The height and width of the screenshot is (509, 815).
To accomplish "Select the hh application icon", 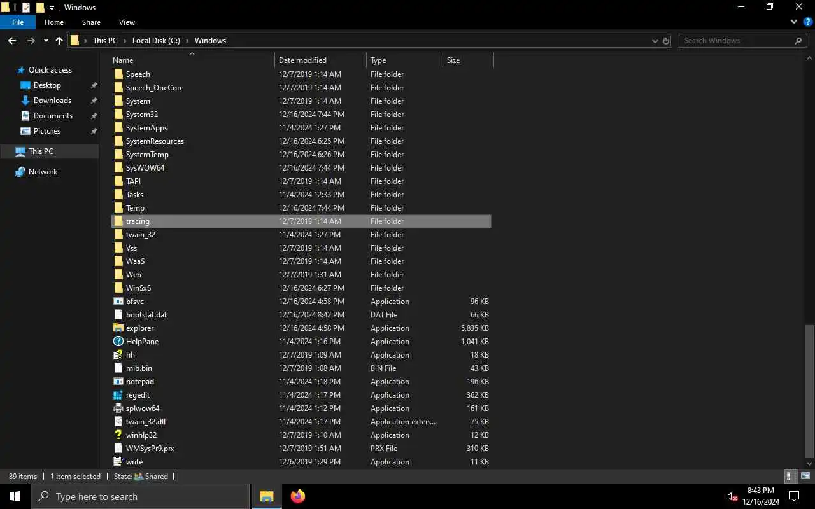I will [118, 355].
